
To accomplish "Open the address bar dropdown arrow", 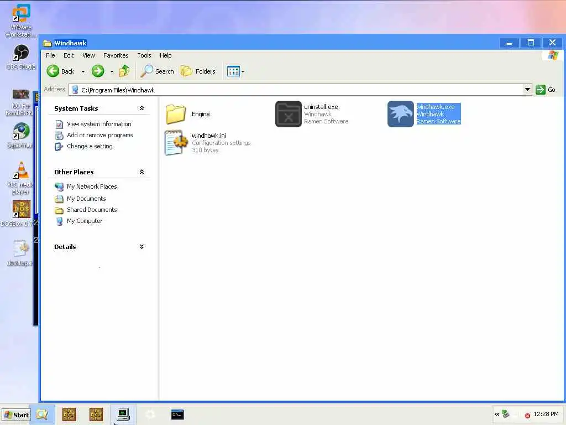I will (527, 89).
